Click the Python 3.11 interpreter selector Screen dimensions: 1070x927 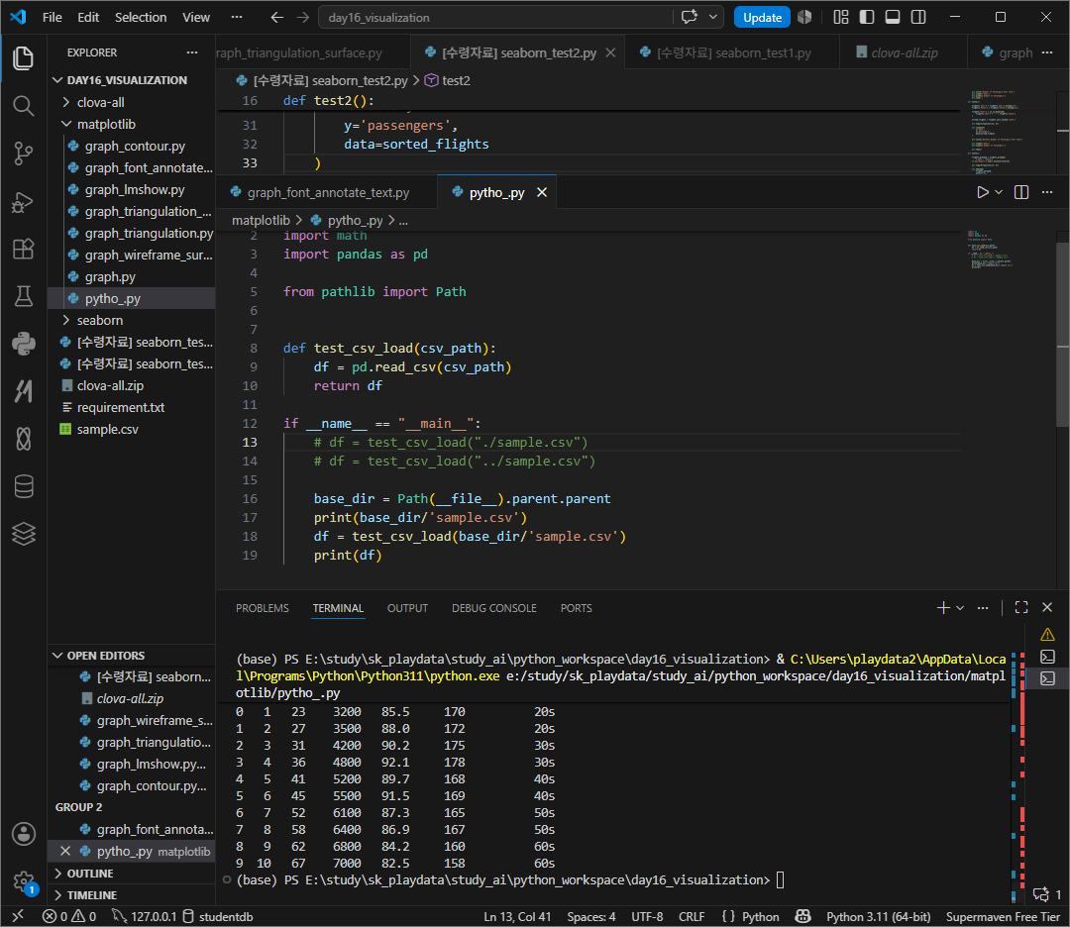point(878,917)
